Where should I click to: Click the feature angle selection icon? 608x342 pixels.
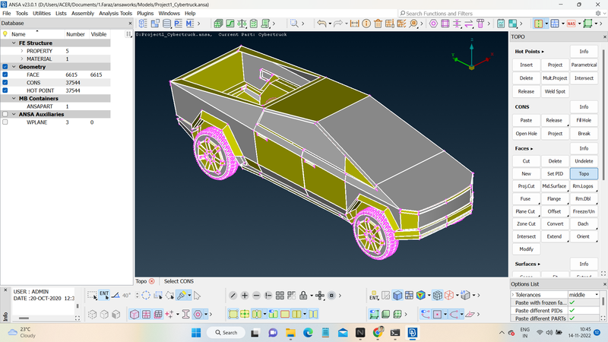point(116,296)
